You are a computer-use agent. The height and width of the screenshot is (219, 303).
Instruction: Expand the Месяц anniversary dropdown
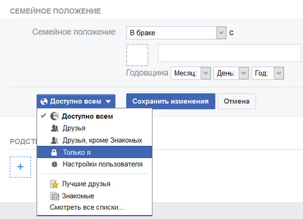tap(191, 73)
